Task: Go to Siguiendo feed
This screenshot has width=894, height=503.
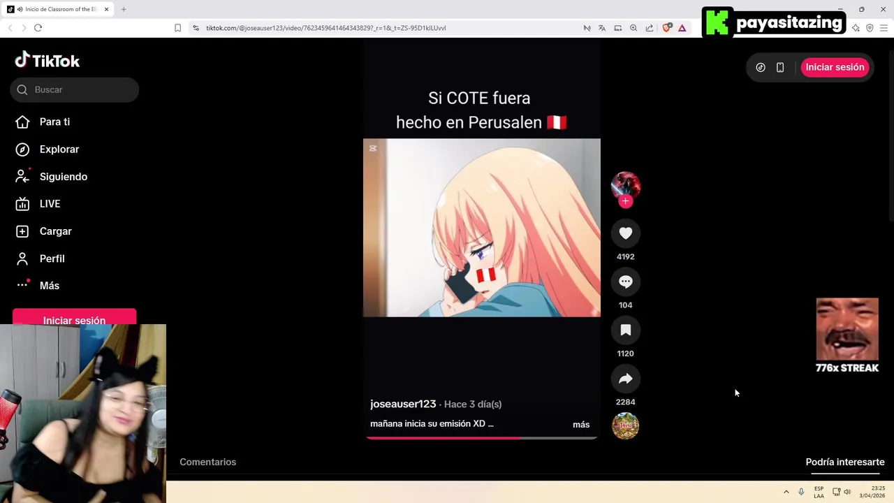Action: tap(51, 177)
